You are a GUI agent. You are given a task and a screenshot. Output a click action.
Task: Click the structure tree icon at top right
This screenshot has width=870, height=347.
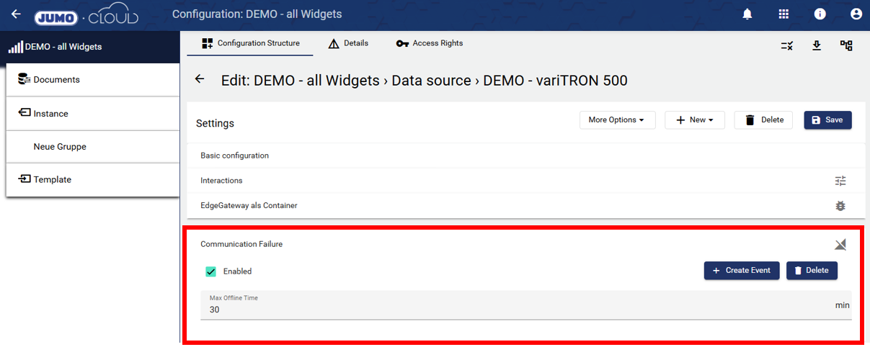[x=846, y=45]
